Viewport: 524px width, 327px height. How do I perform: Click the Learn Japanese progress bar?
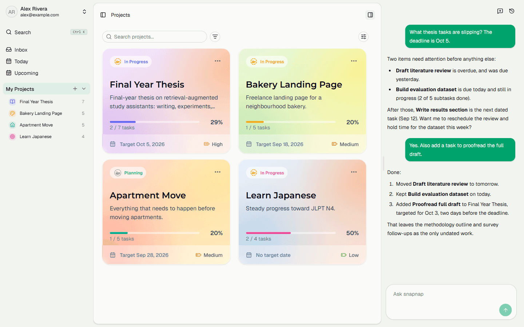290,233
